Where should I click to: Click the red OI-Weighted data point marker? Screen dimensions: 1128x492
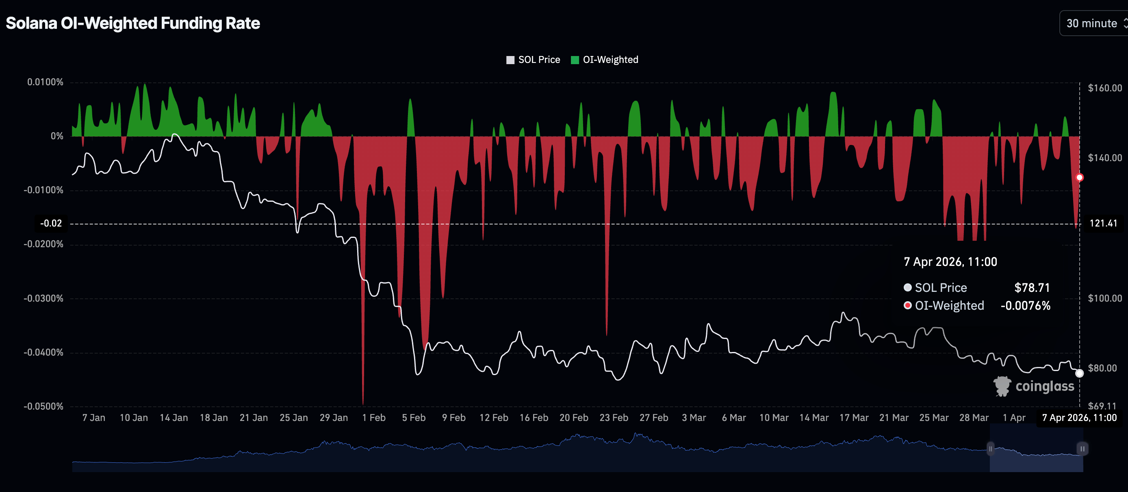pos(1079,177)
